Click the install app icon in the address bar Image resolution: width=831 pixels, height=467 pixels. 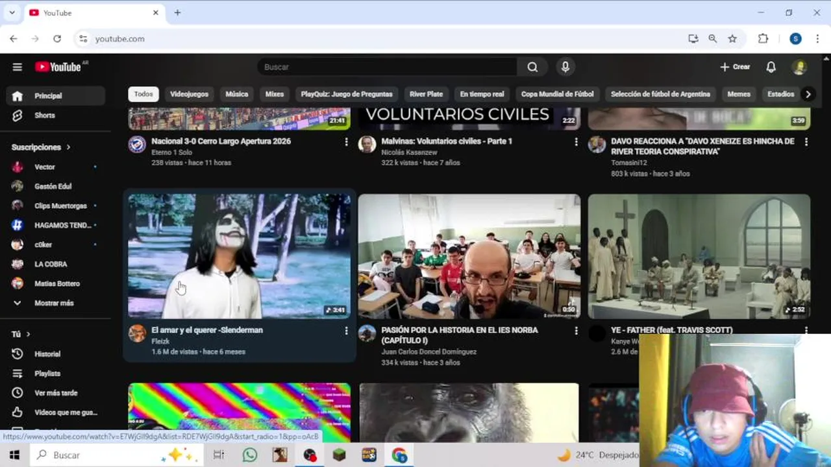pyautogui.click(x=693, y=39)
